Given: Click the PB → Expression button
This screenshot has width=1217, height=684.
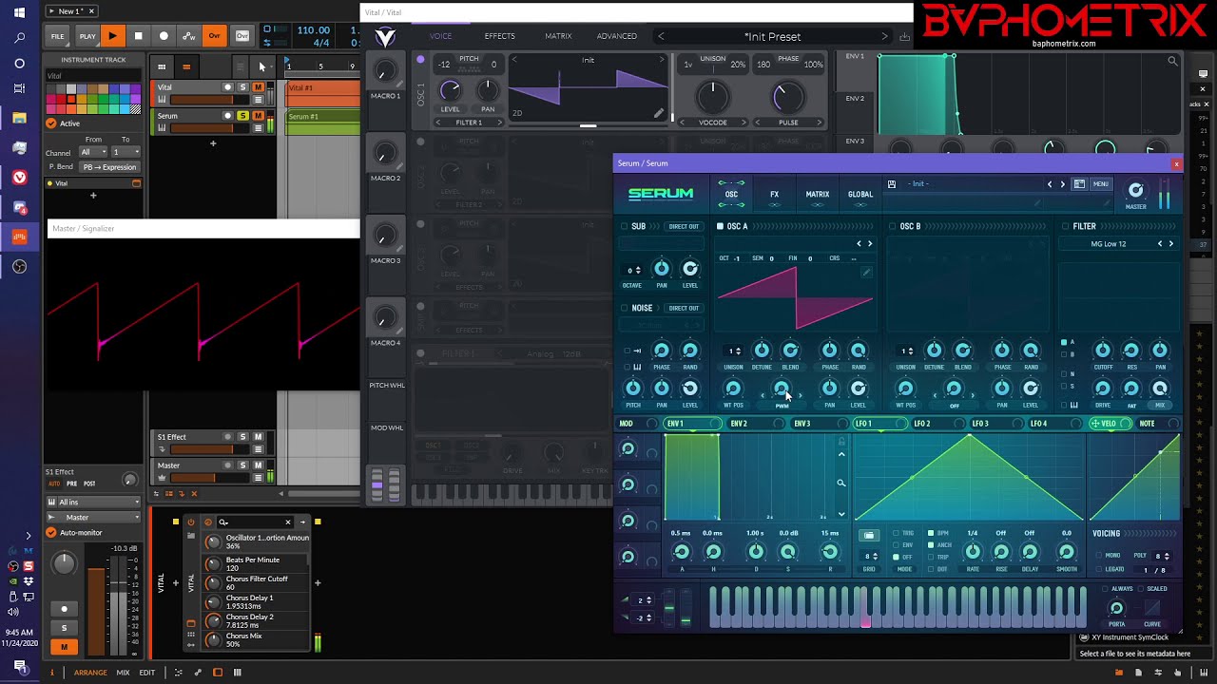Looking at the screenshot, I should coord(109,167).
